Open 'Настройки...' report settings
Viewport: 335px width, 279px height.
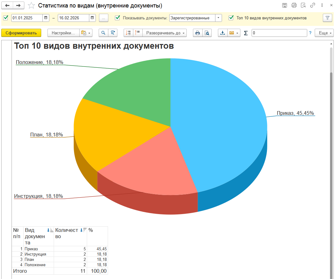pos(63,33)
